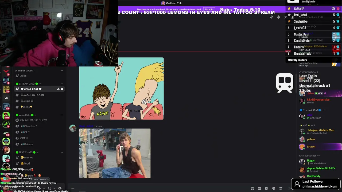Open the apps launcher icon
The height and width of the screenshot is (192, 342).
tap(281, 188)
